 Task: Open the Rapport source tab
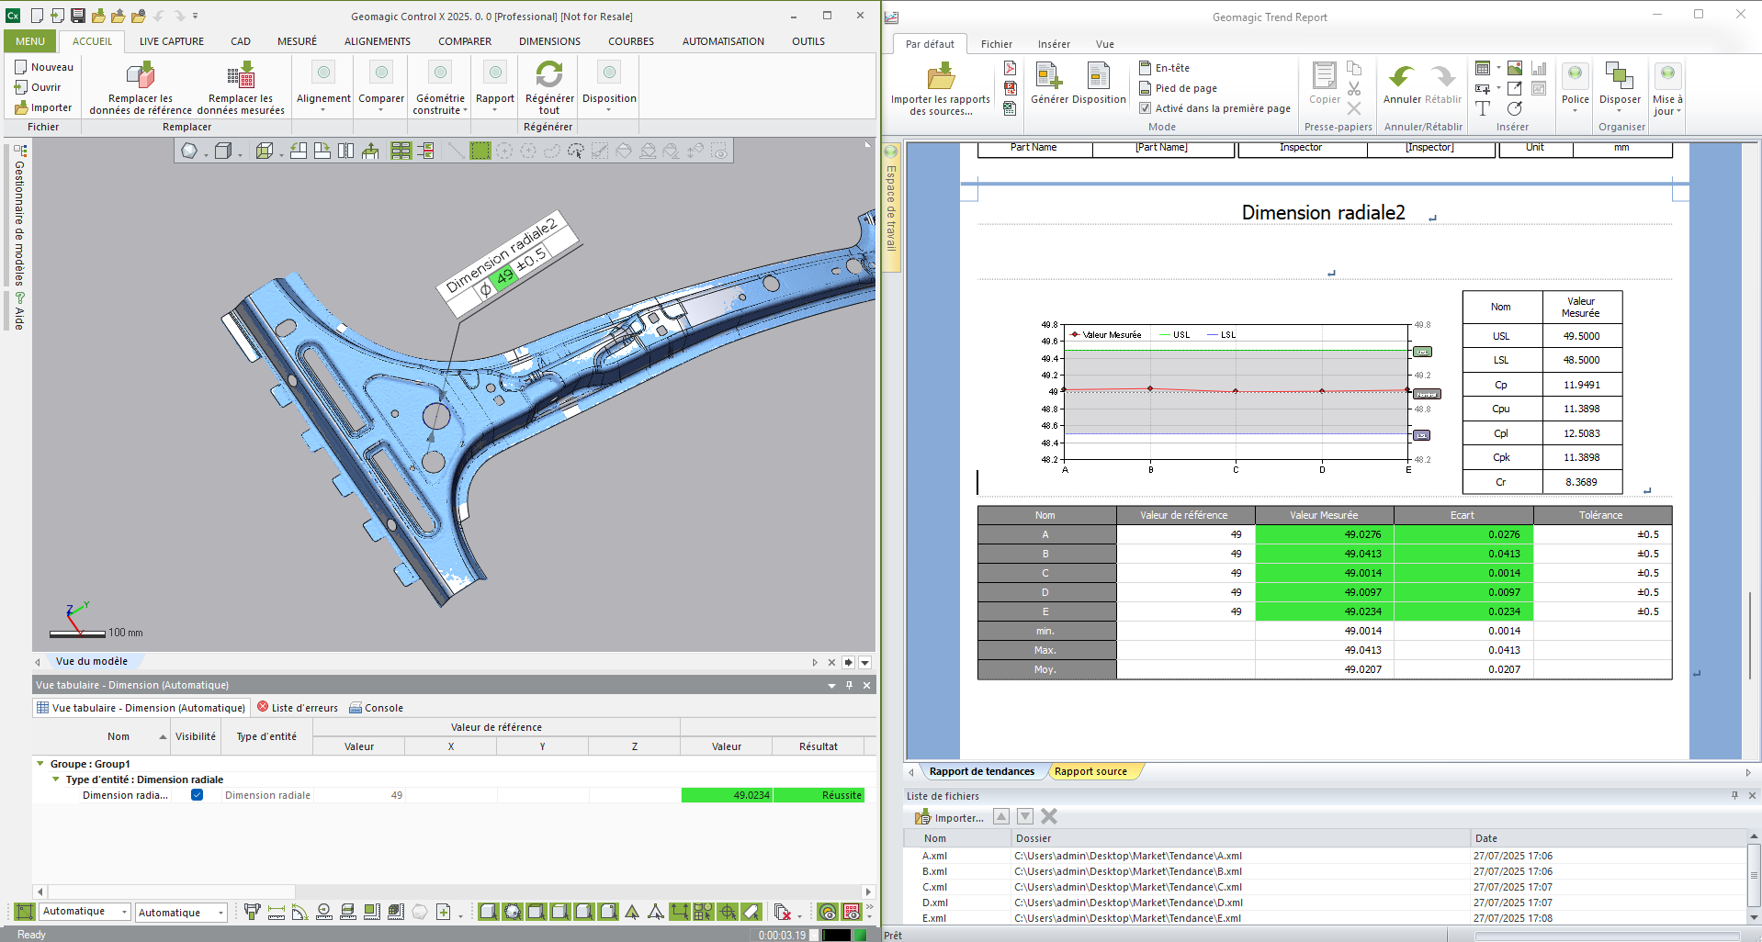click(x=1090, y=771)
